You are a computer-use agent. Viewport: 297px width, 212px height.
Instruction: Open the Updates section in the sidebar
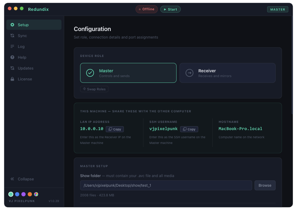34,68
